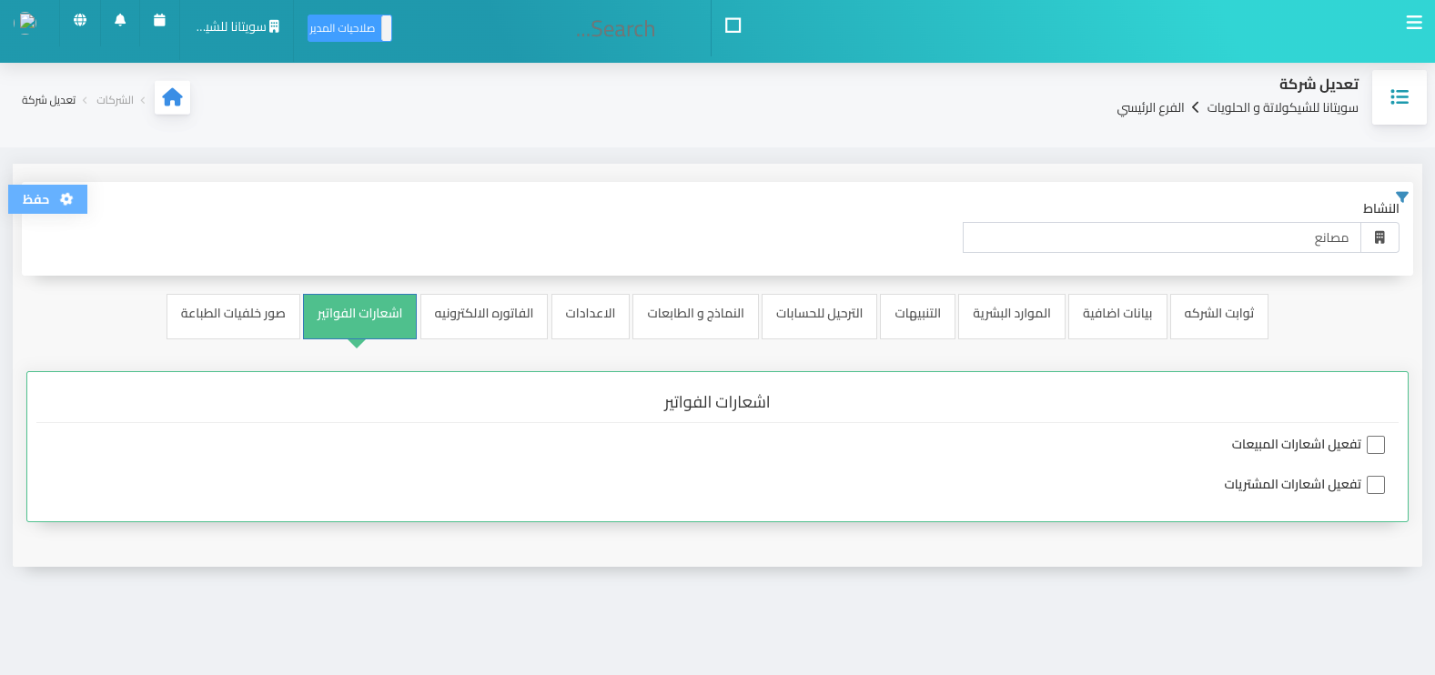The width and height of the screenshot is (1435, 675).
Task: Switch to صور خلفيات الطباعة tab
Action: (x=233, y=316)
